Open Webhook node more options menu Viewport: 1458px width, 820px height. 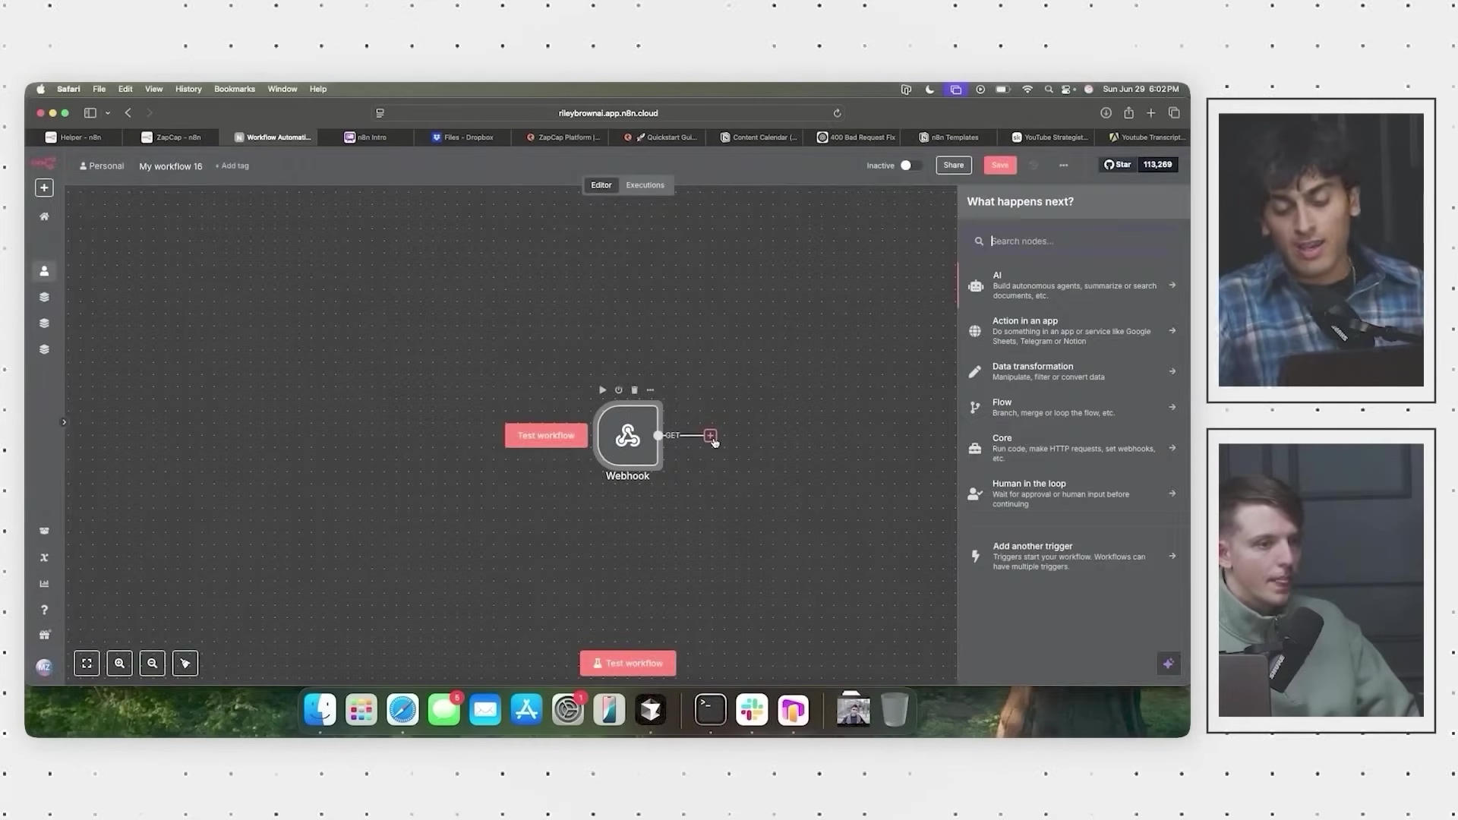pyautogui.click(x=650, y=389)
